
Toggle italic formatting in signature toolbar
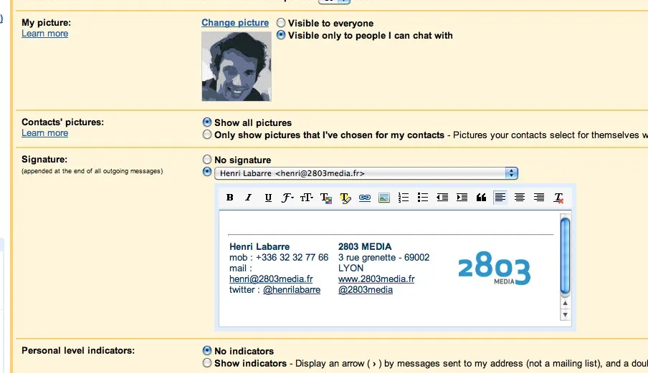[x=248, y=198]
